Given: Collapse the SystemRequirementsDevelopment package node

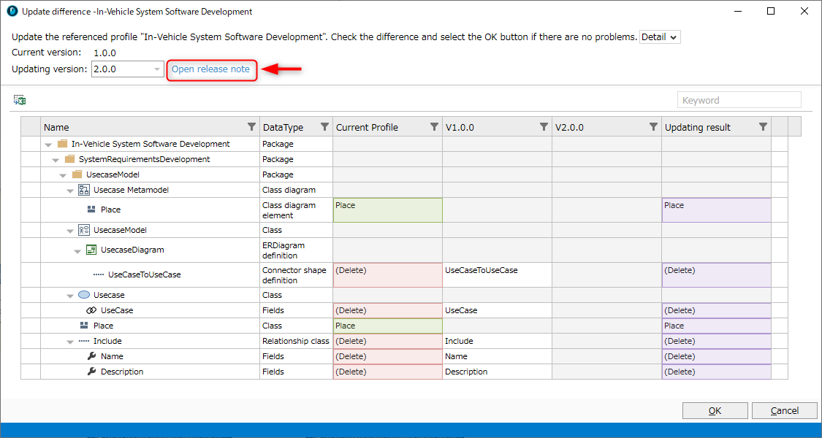Looking at the screenshot, I should 56,160.
